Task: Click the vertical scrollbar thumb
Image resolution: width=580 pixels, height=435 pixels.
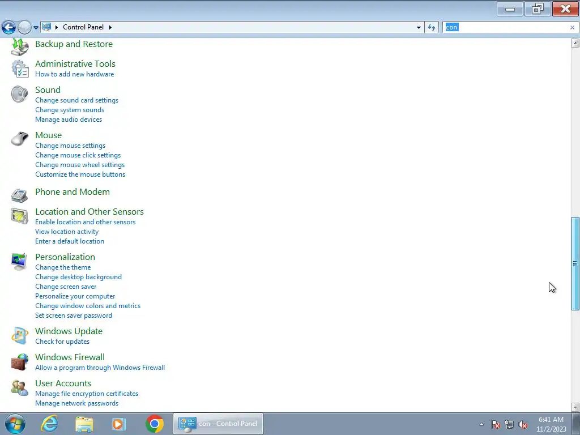Action: pos(575,263)
